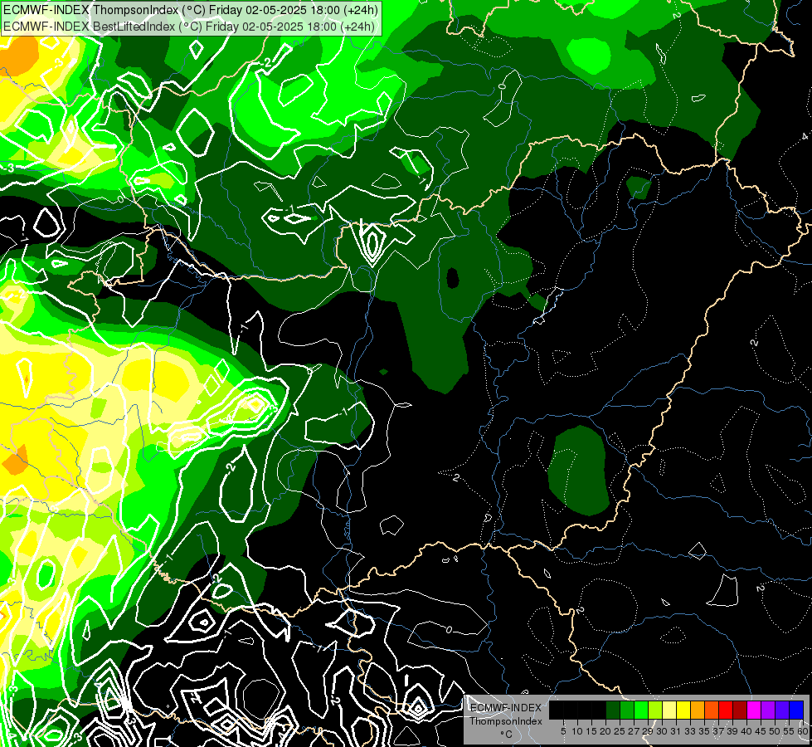The height and width of the screenshot is (747, 812).
Task: Click the legend tick value 27
Action: point(634,731)
